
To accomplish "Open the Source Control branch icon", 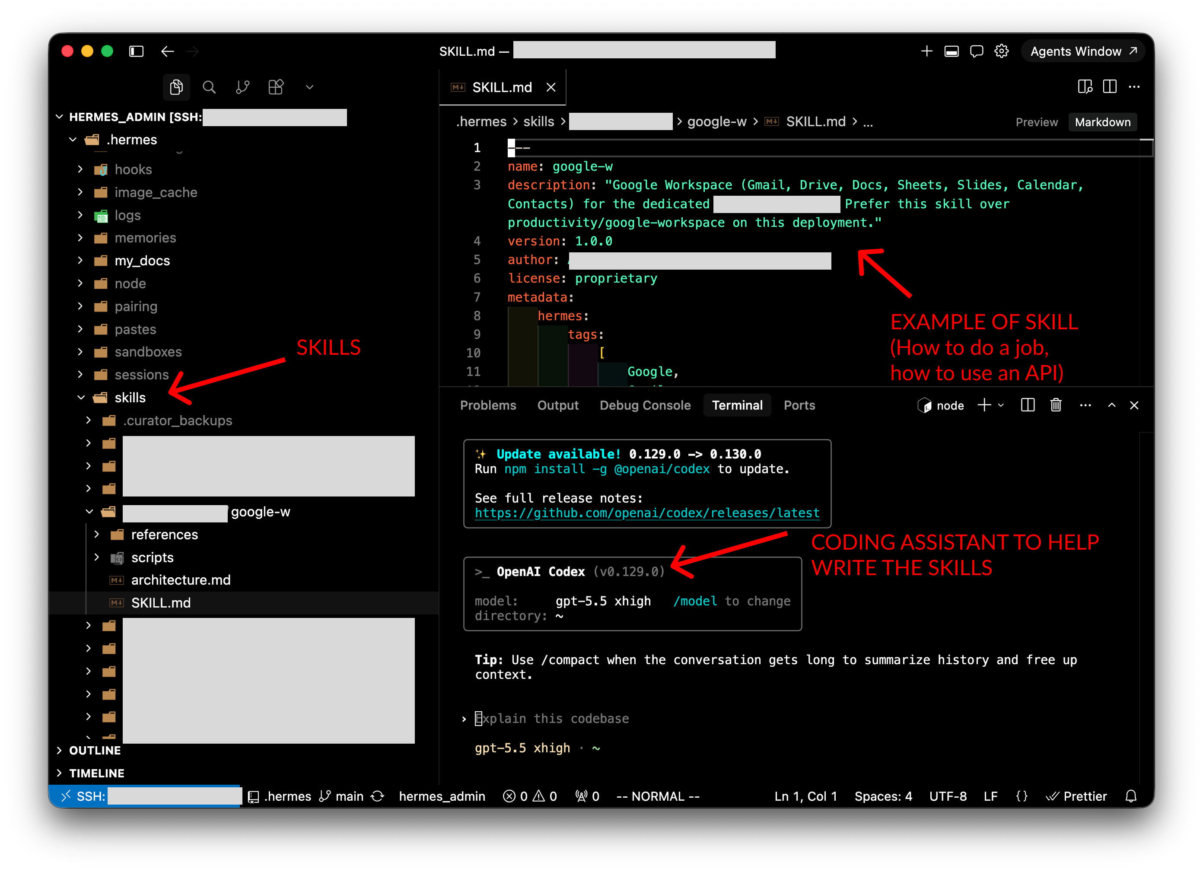I will pyautogui.click(x=242, y=87).
